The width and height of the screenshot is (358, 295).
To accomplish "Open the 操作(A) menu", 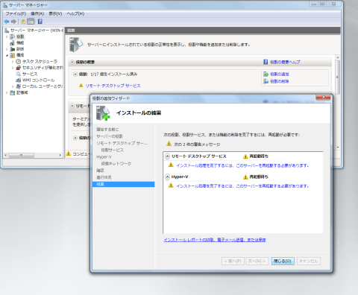I will tap(37, 13).
